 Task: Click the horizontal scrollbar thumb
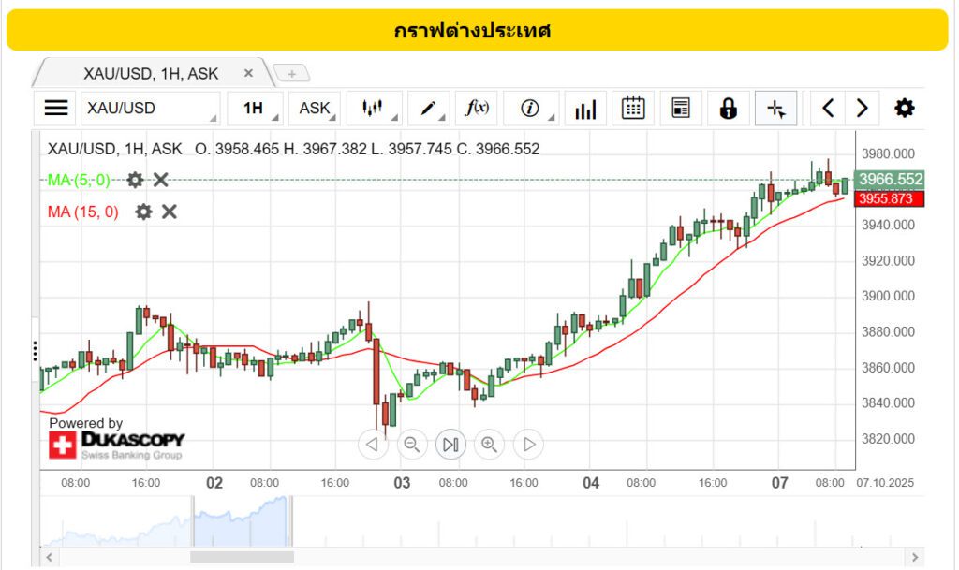243,556
